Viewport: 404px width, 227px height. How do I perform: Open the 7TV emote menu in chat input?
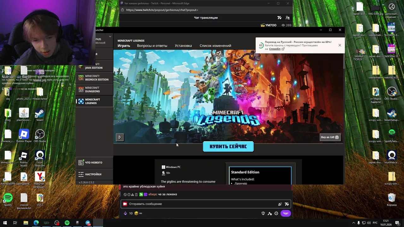click(287, 204)
